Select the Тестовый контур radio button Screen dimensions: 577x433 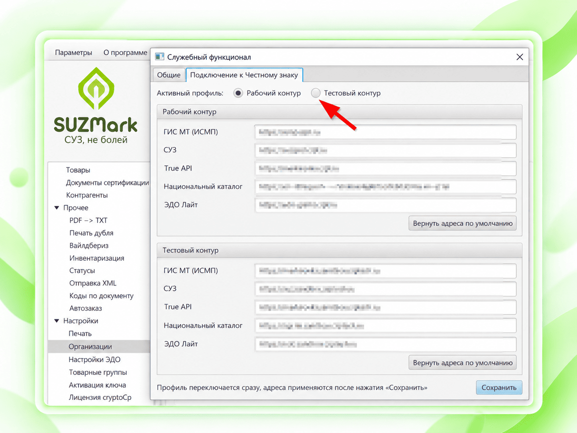[316, 93]
